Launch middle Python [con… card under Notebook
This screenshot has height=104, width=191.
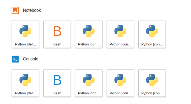(x=120, y=34)
